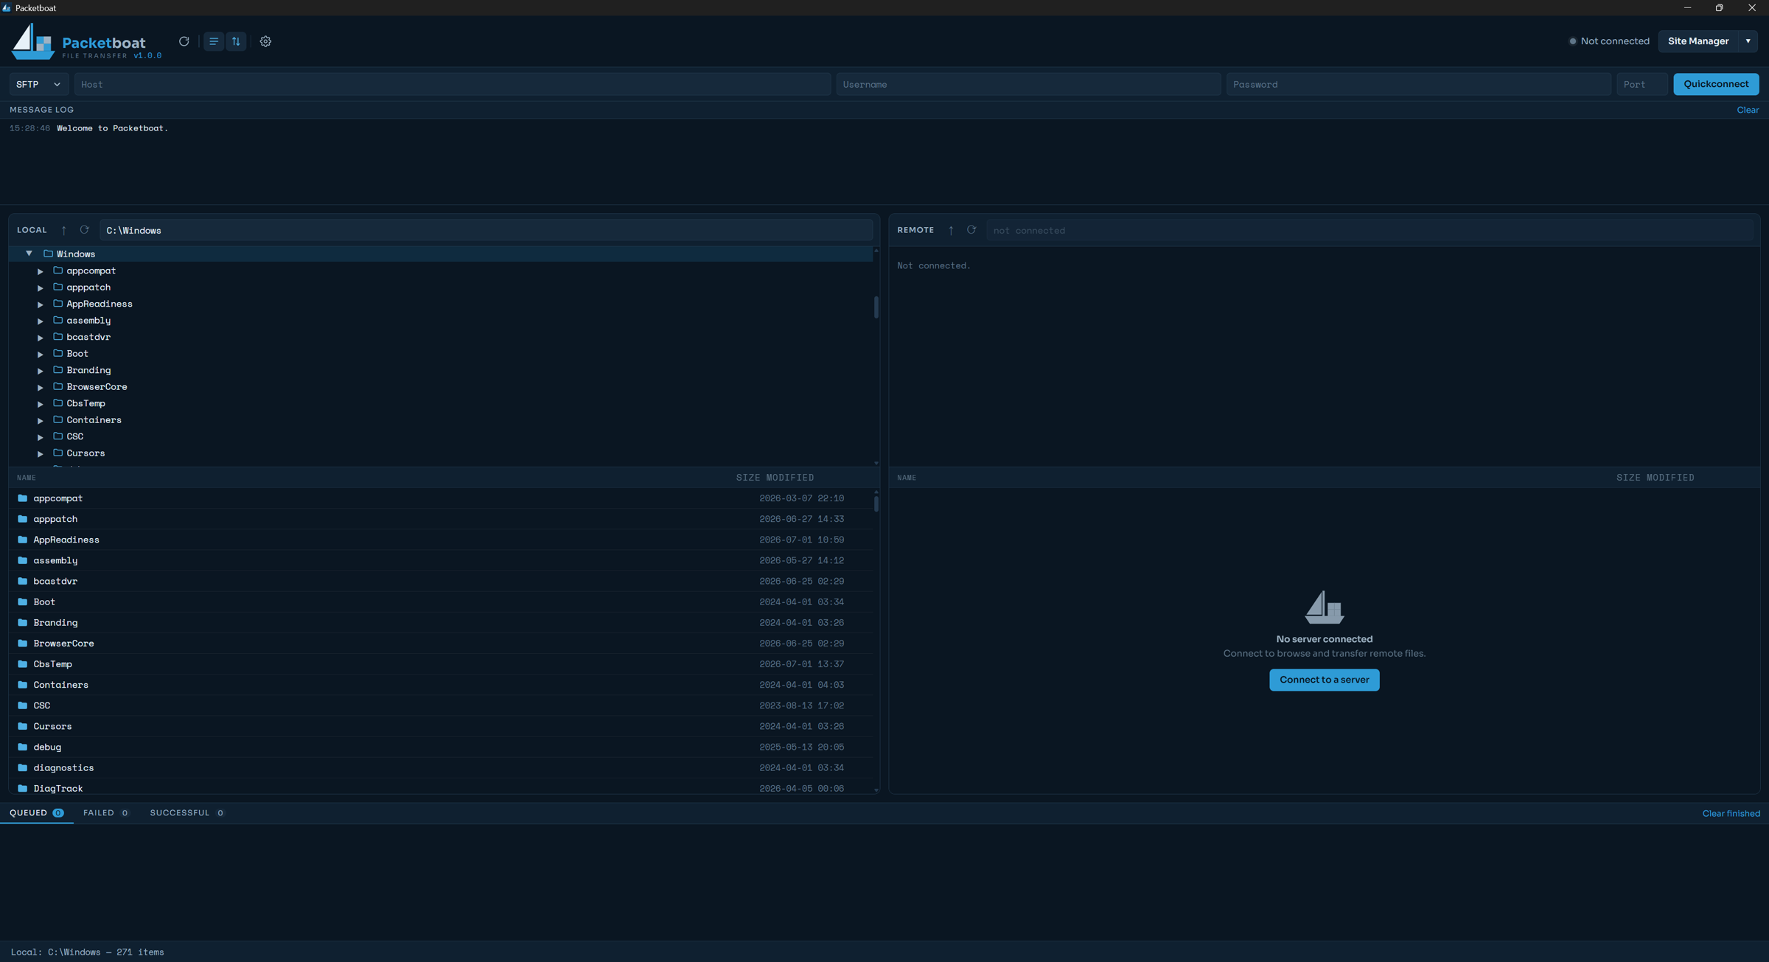Expand the Branding tree node
1769x962 pixels.
[x=41, y=371]
